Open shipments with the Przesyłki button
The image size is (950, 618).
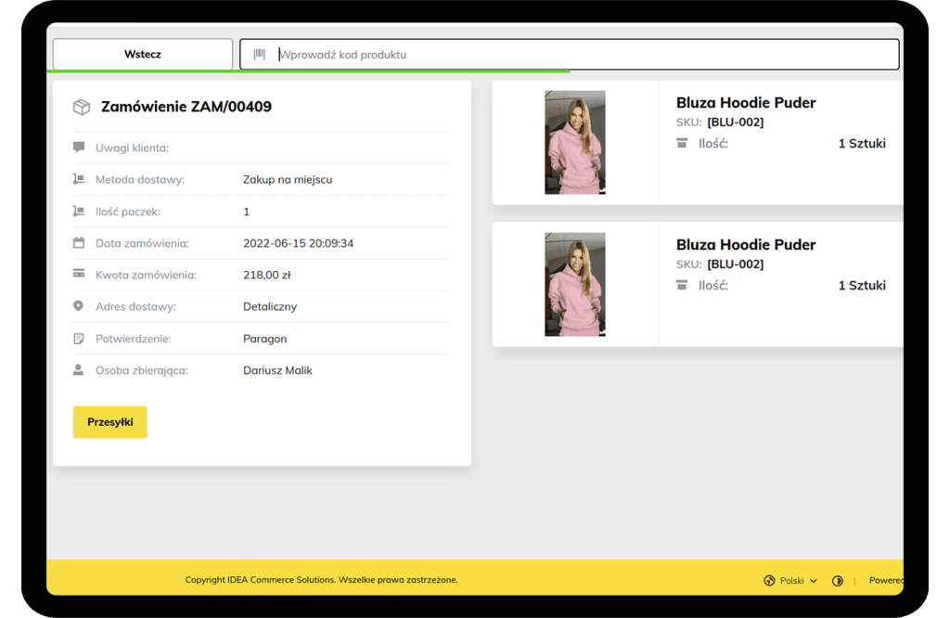click(110, 422)
